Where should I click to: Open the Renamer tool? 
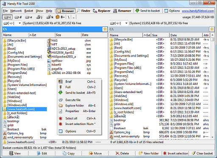(122, 11)
